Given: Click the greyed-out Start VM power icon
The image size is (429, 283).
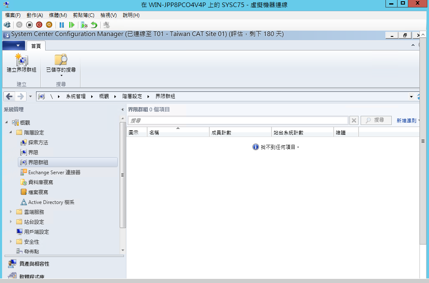Looking at the screenshot, I should pos(19,25).
